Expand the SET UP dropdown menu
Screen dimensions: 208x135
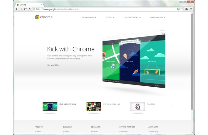point(110,17)
